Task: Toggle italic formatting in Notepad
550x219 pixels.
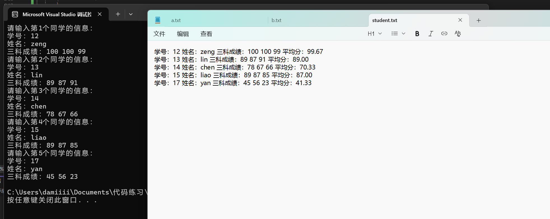Action: click(430, 34)
